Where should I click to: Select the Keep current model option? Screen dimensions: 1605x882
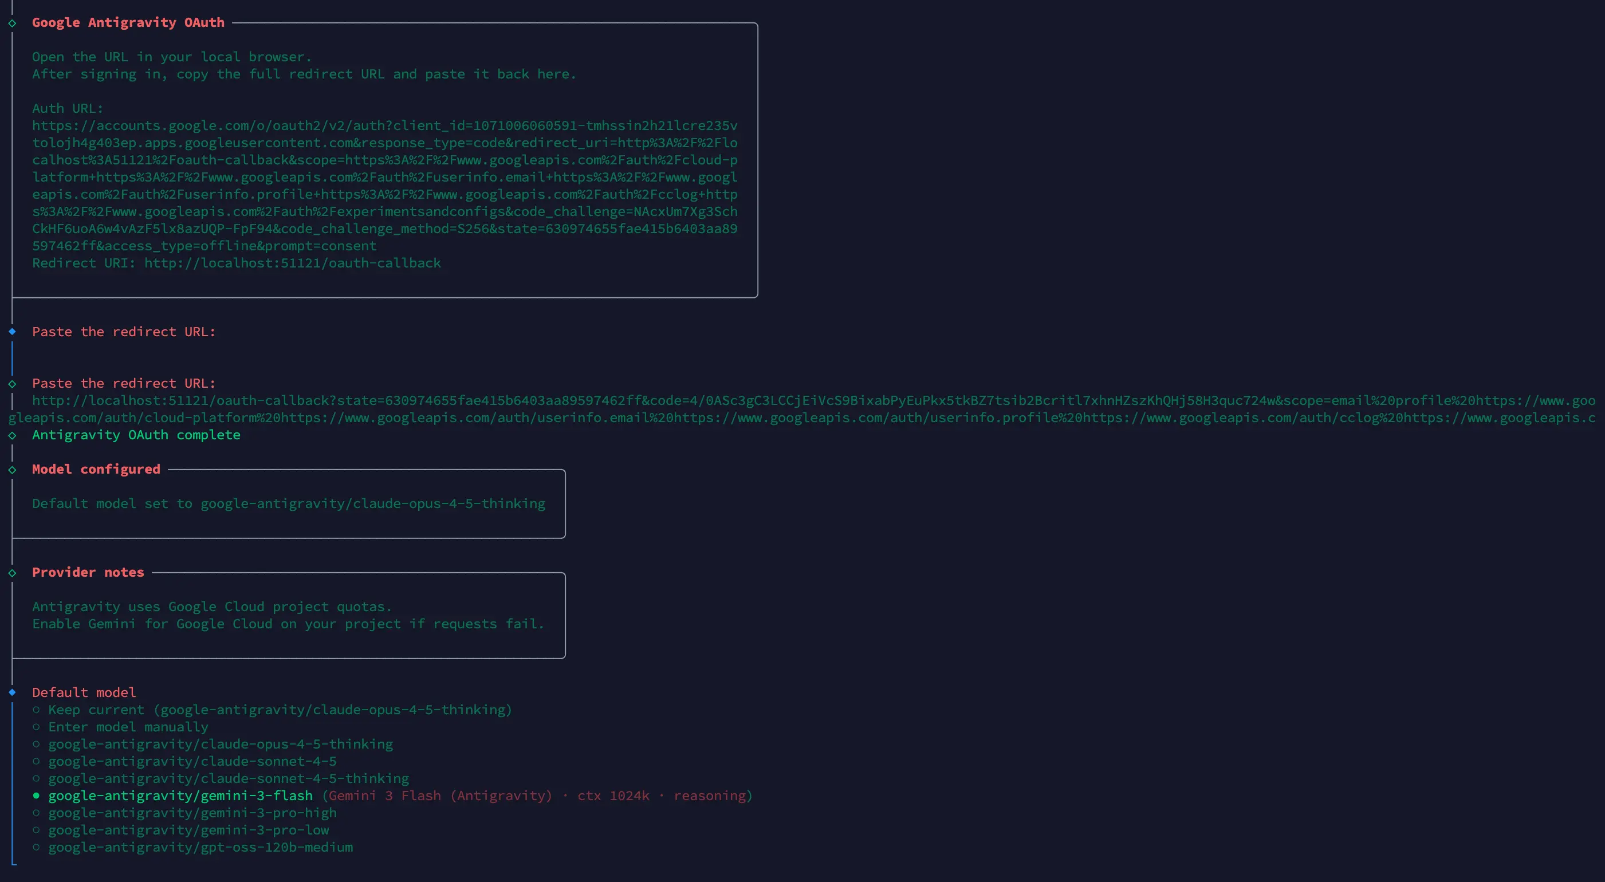272,710
